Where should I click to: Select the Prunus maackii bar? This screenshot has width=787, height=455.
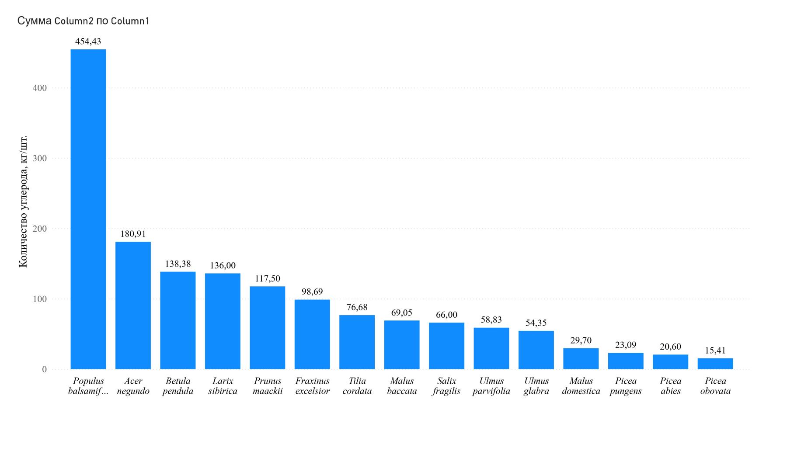268,328
